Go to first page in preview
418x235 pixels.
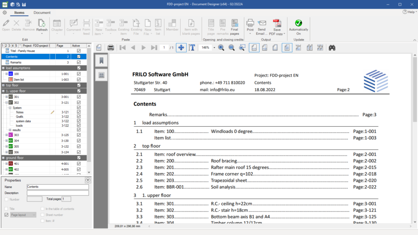[x=123, y=48]
